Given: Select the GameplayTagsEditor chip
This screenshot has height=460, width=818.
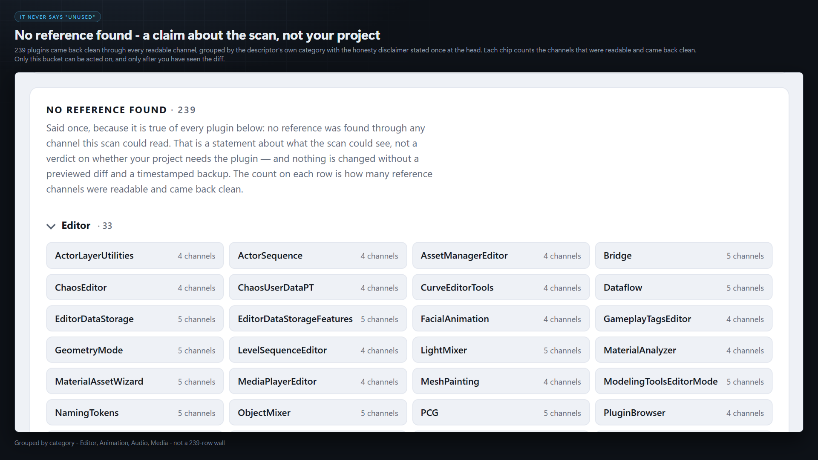Looking at the screenshot, I should [684, 319].
